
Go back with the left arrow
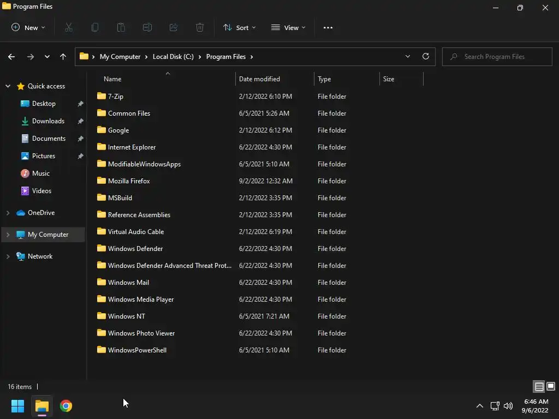pos(11,57)
